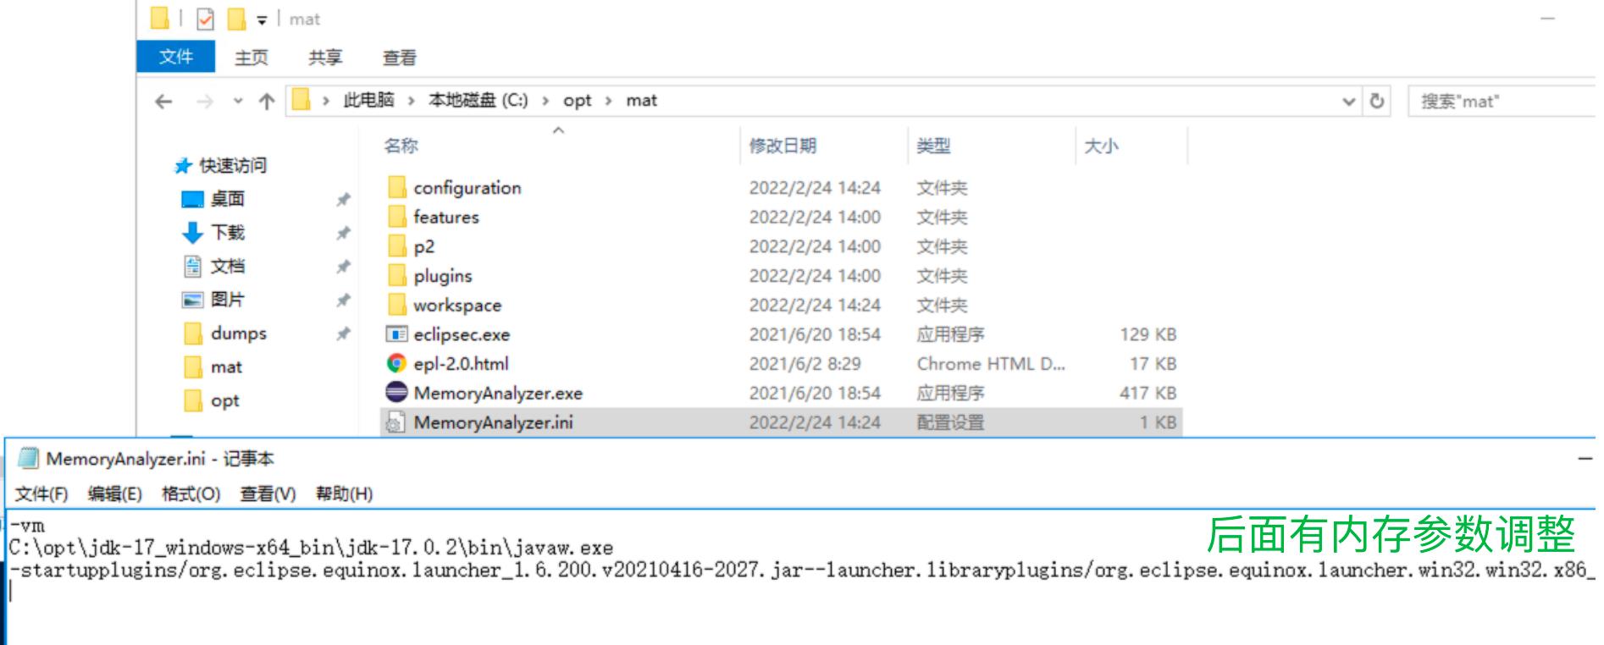Screen dimensions: 1604x645
Task: Expand chevron after 本地磁盘 (C:)
Action: point(545,101)
